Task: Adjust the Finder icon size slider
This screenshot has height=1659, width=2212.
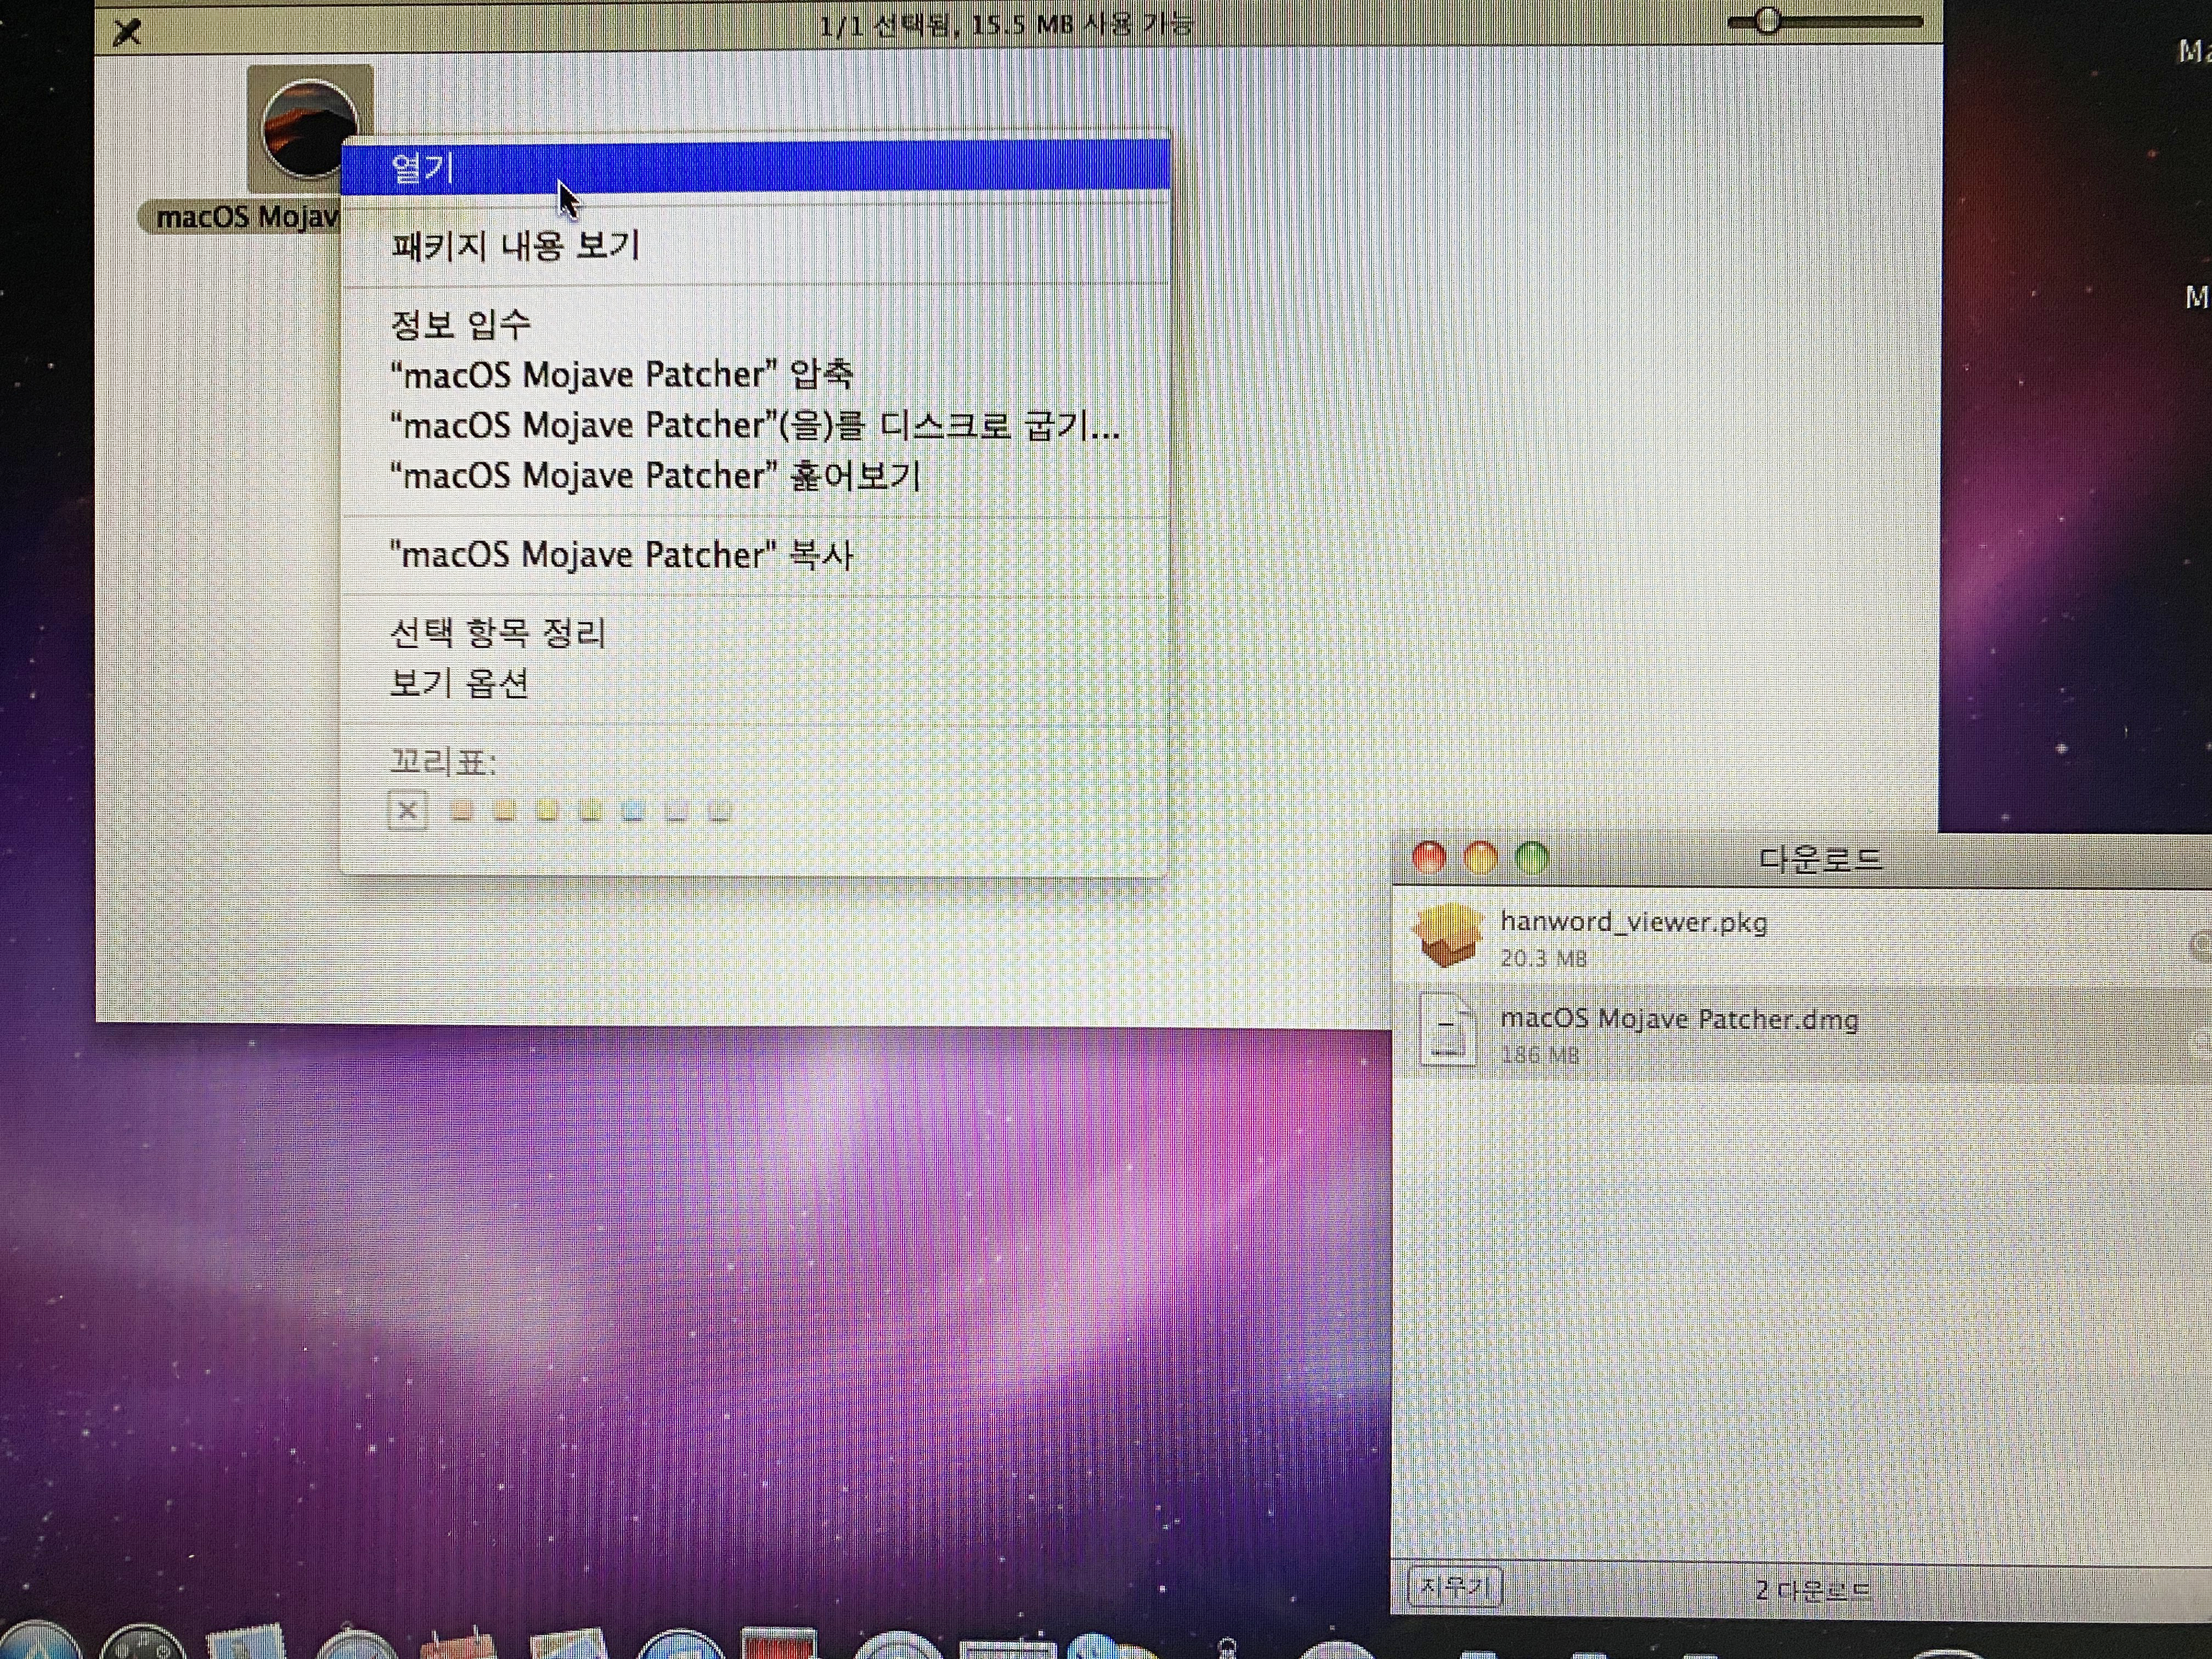Action: coord(1767,21)
